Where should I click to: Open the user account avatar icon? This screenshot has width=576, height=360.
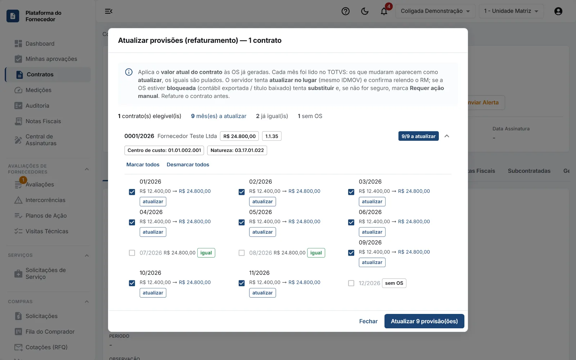tap(558, 11)
